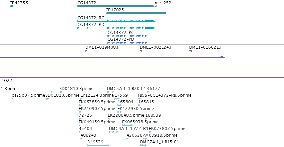Select feature 488243
The width and height of the screenshot is (284, 147).
click(x=81, y=139)
